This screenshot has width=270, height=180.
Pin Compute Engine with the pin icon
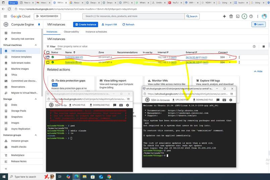pyautogui.click(x=39, y=25)
